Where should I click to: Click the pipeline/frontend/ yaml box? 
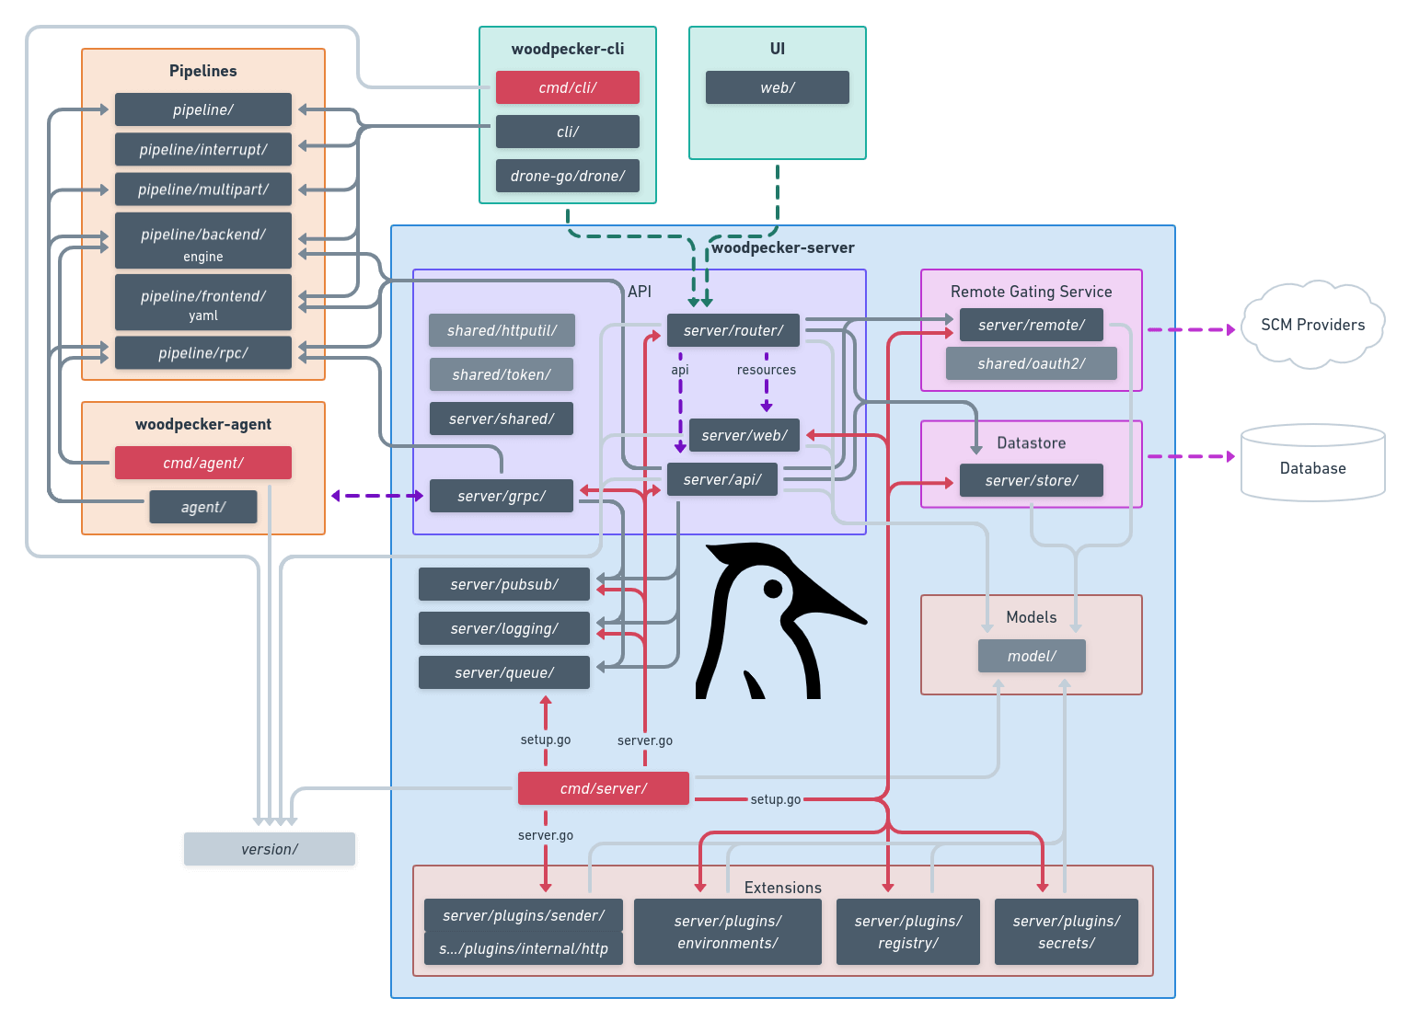coord(203,302)
